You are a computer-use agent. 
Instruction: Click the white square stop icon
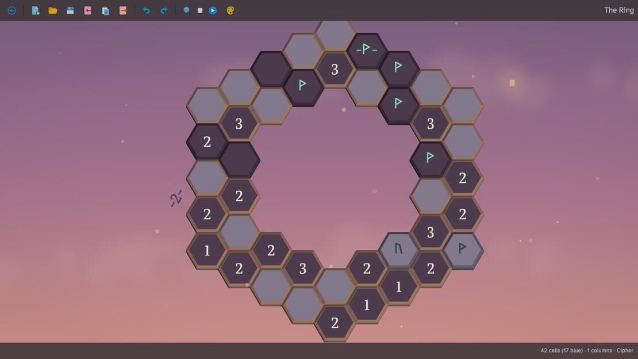pos(200,10)
